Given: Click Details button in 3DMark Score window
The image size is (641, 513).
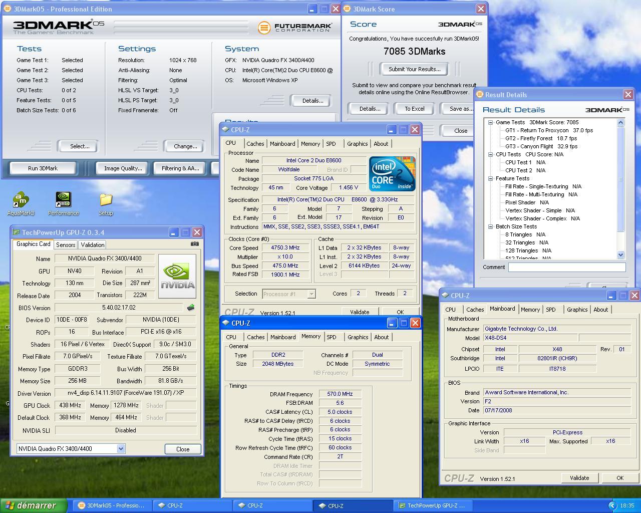Looking at the screenshot, I should point(370,109).
